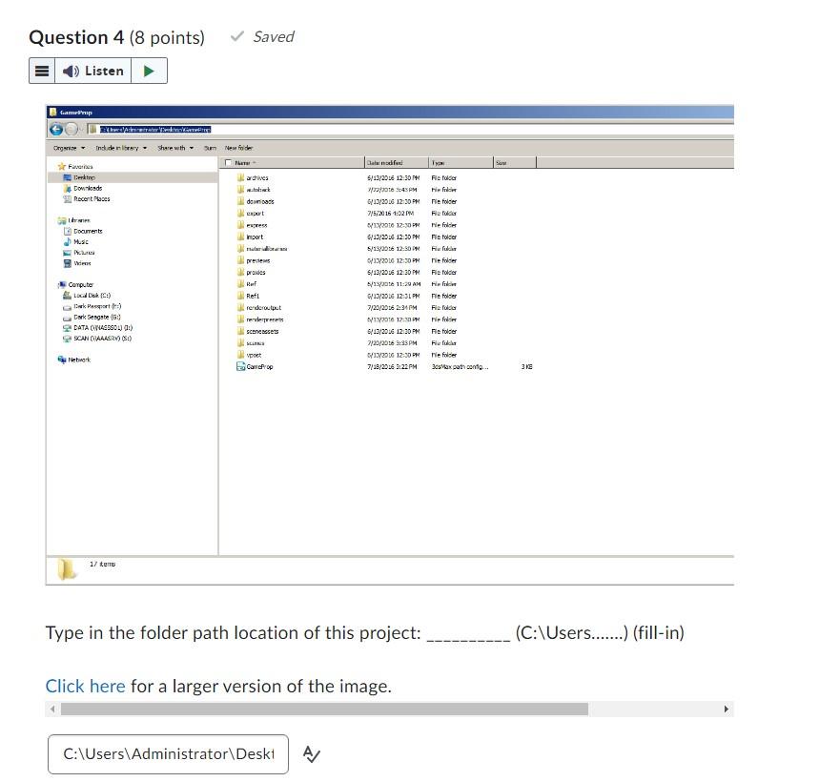Viewport: 819px width, 782px height.
Task: Follow the Click here link for larger image
Action: tap(85, 686)
